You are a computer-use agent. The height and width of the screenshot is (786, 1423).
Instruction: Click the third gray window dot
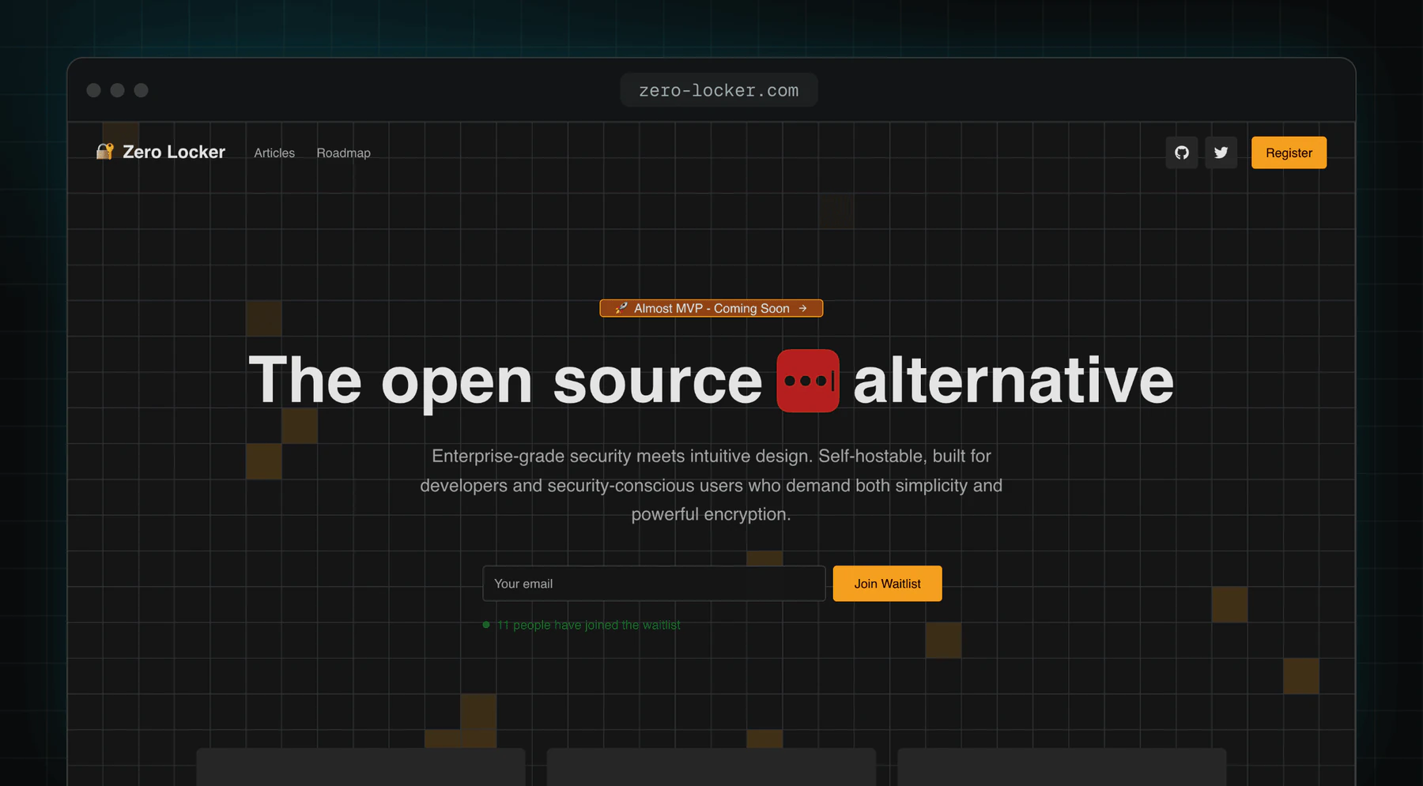[x=141, y=90]
